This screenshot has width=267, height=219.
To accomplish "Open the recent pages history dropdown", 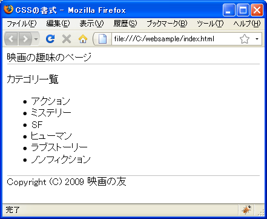I will (x=36, y=39).
